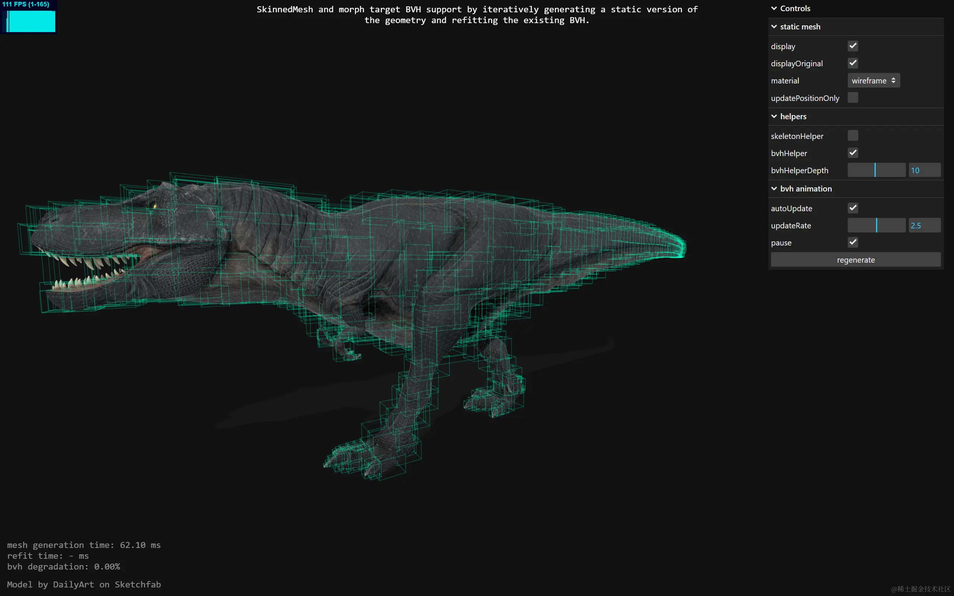Click the updateRate value field showing 2.5
The image size is (954, 596).
(x=925, y=225)
